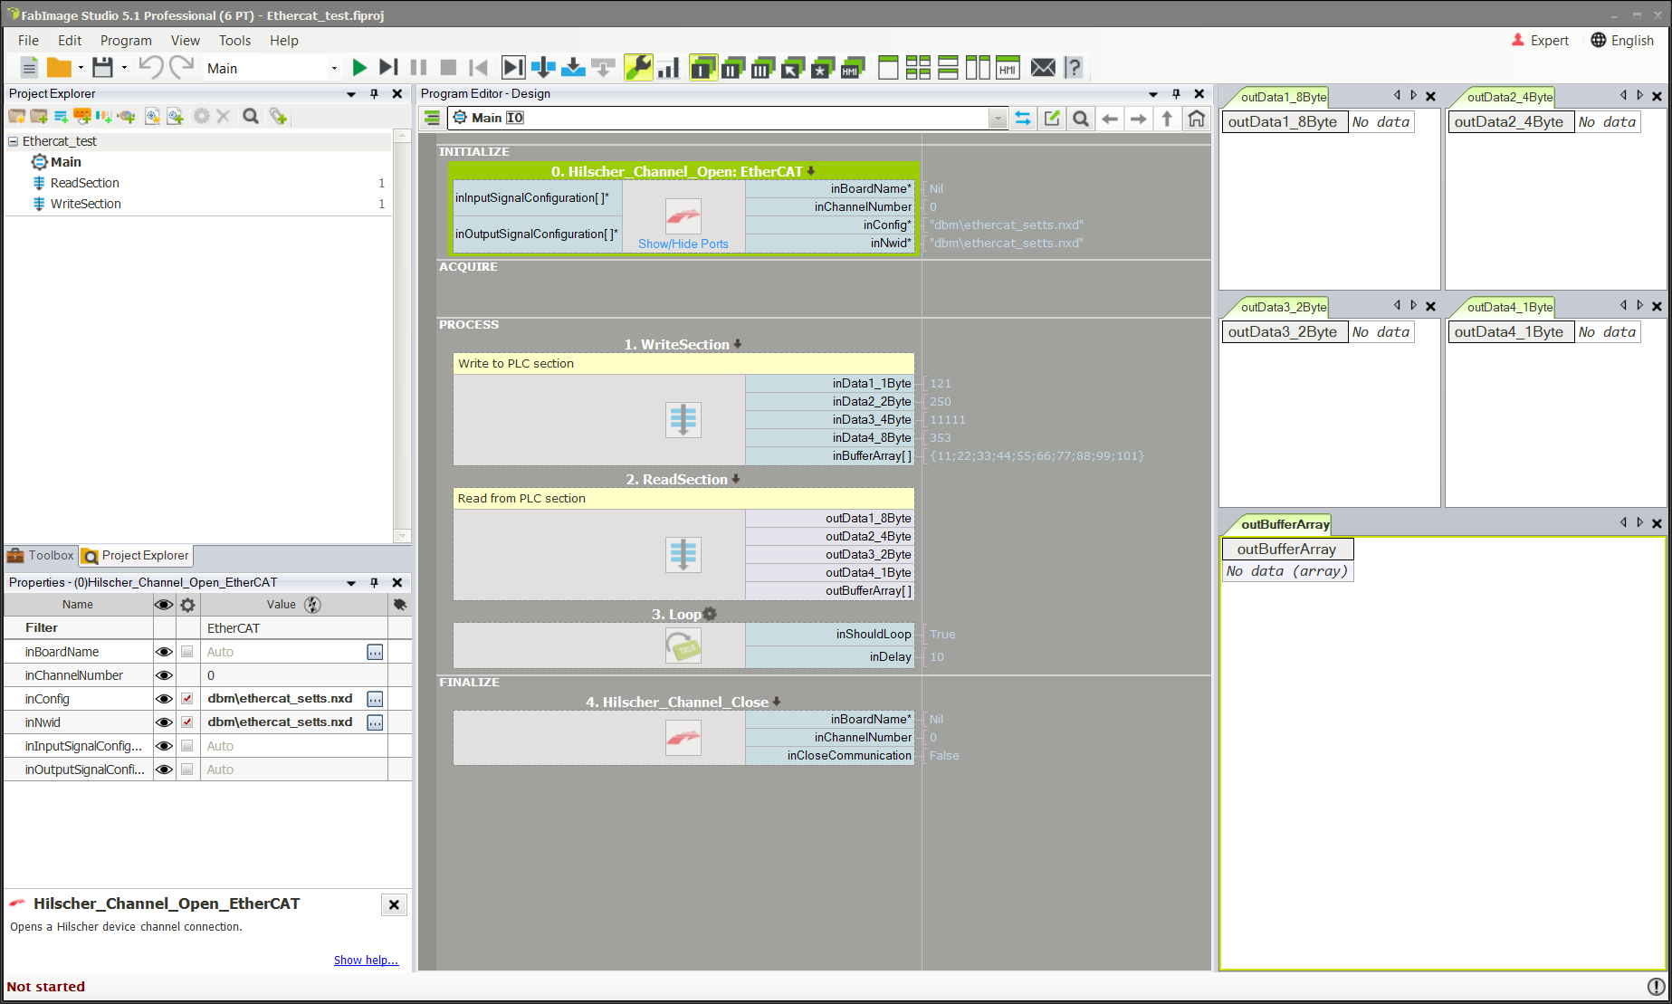Collapse the Ethercat_test tree node
1672x1004 pixels.
(14, 141)
